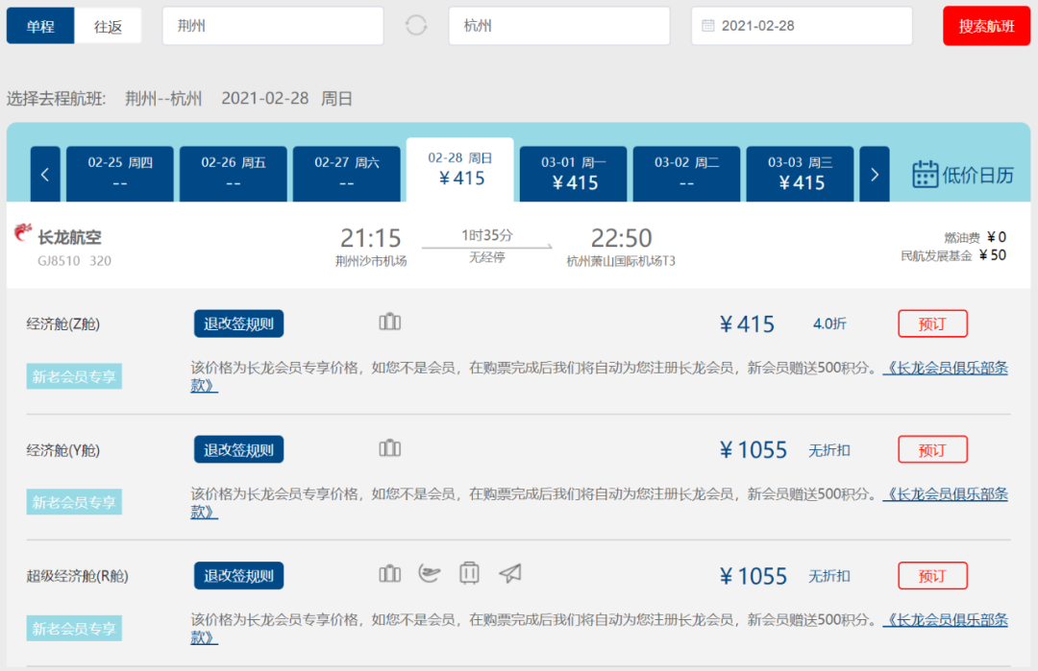Select the 02-27 周六 date tab
Viewport: 1038px width, 671px height.
pos(346,174)
